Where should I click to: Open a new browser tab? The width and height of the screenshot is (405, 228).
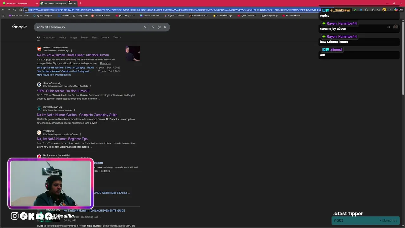coord(80,3)
